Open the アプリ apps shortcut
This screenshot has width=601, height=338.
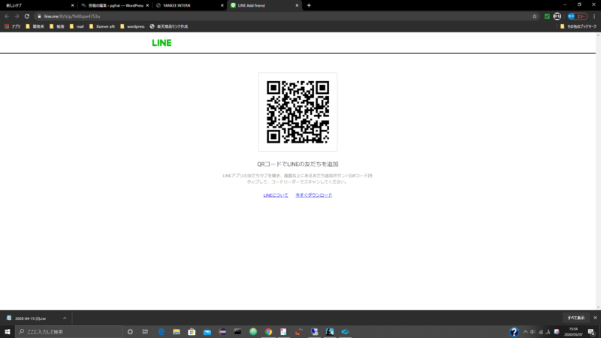(x=13, y=26)
